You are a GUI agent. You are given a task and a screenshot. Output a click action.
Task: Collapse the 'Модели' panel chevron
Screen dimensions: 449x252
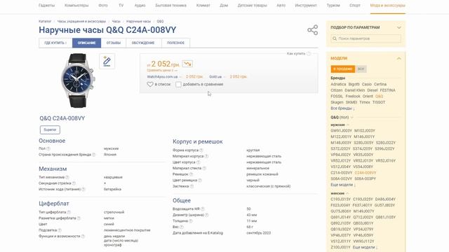tap(399, 58)
